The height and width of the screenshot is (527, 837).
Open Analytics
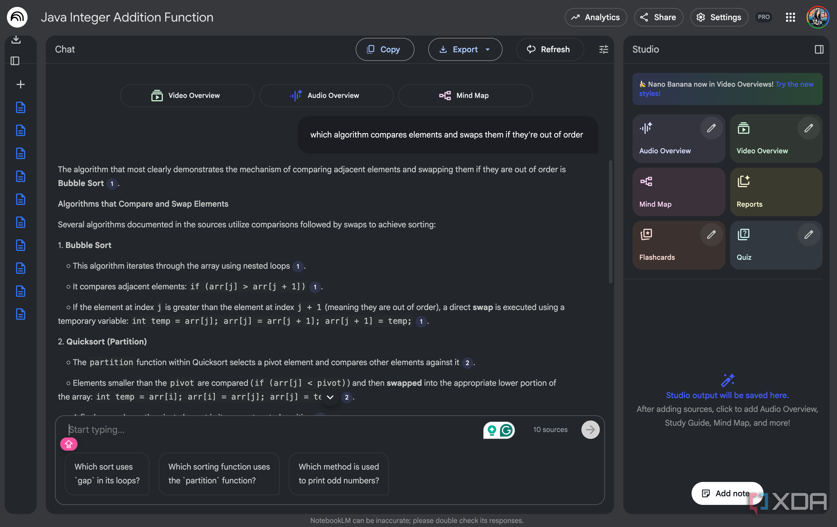coord(595,17)
